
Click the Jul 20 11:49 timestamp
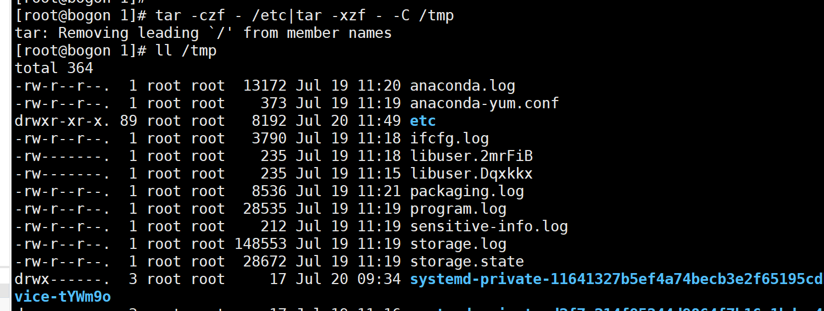(348, 121)
